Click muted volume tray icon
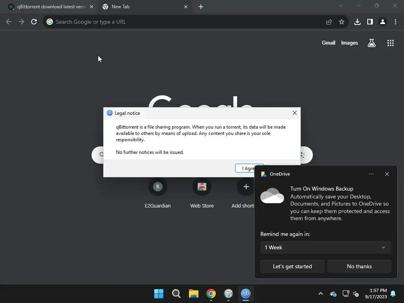 (x=356, y=294)
